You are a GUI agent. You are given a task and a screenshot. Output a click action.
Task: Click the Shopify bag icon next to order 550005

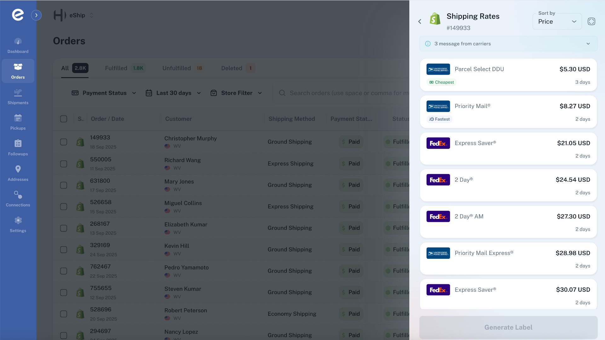click(x=80, y=163)
